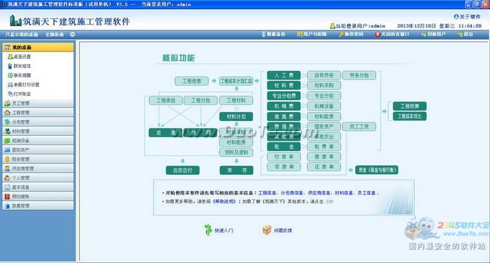490x263 pixels.
Task: Click the 人工费 button
Action: 284,75
